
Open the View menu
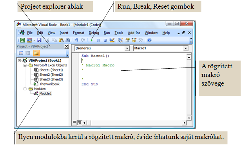pyautogui.click(x=51, y=33)
